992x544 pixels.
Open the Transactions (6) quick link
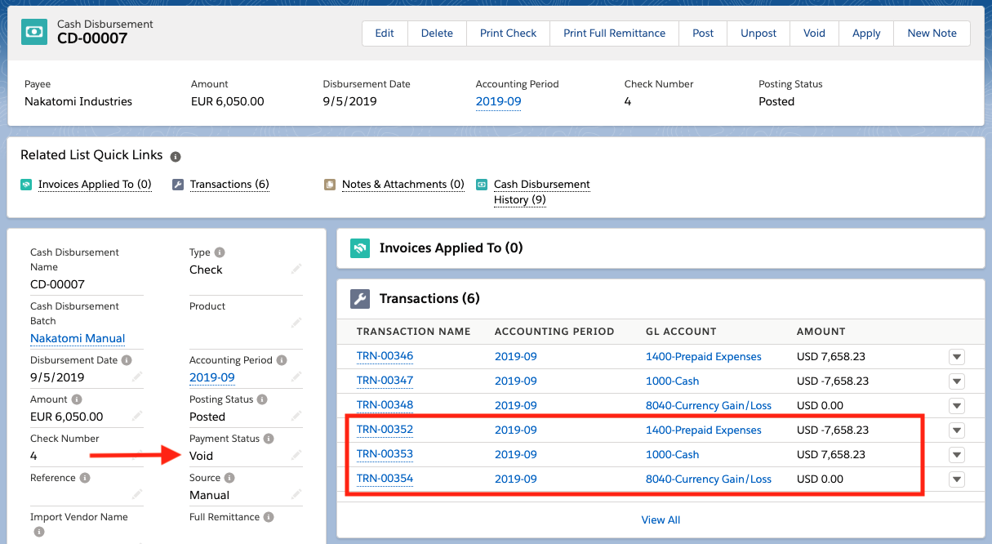(229, 185)
